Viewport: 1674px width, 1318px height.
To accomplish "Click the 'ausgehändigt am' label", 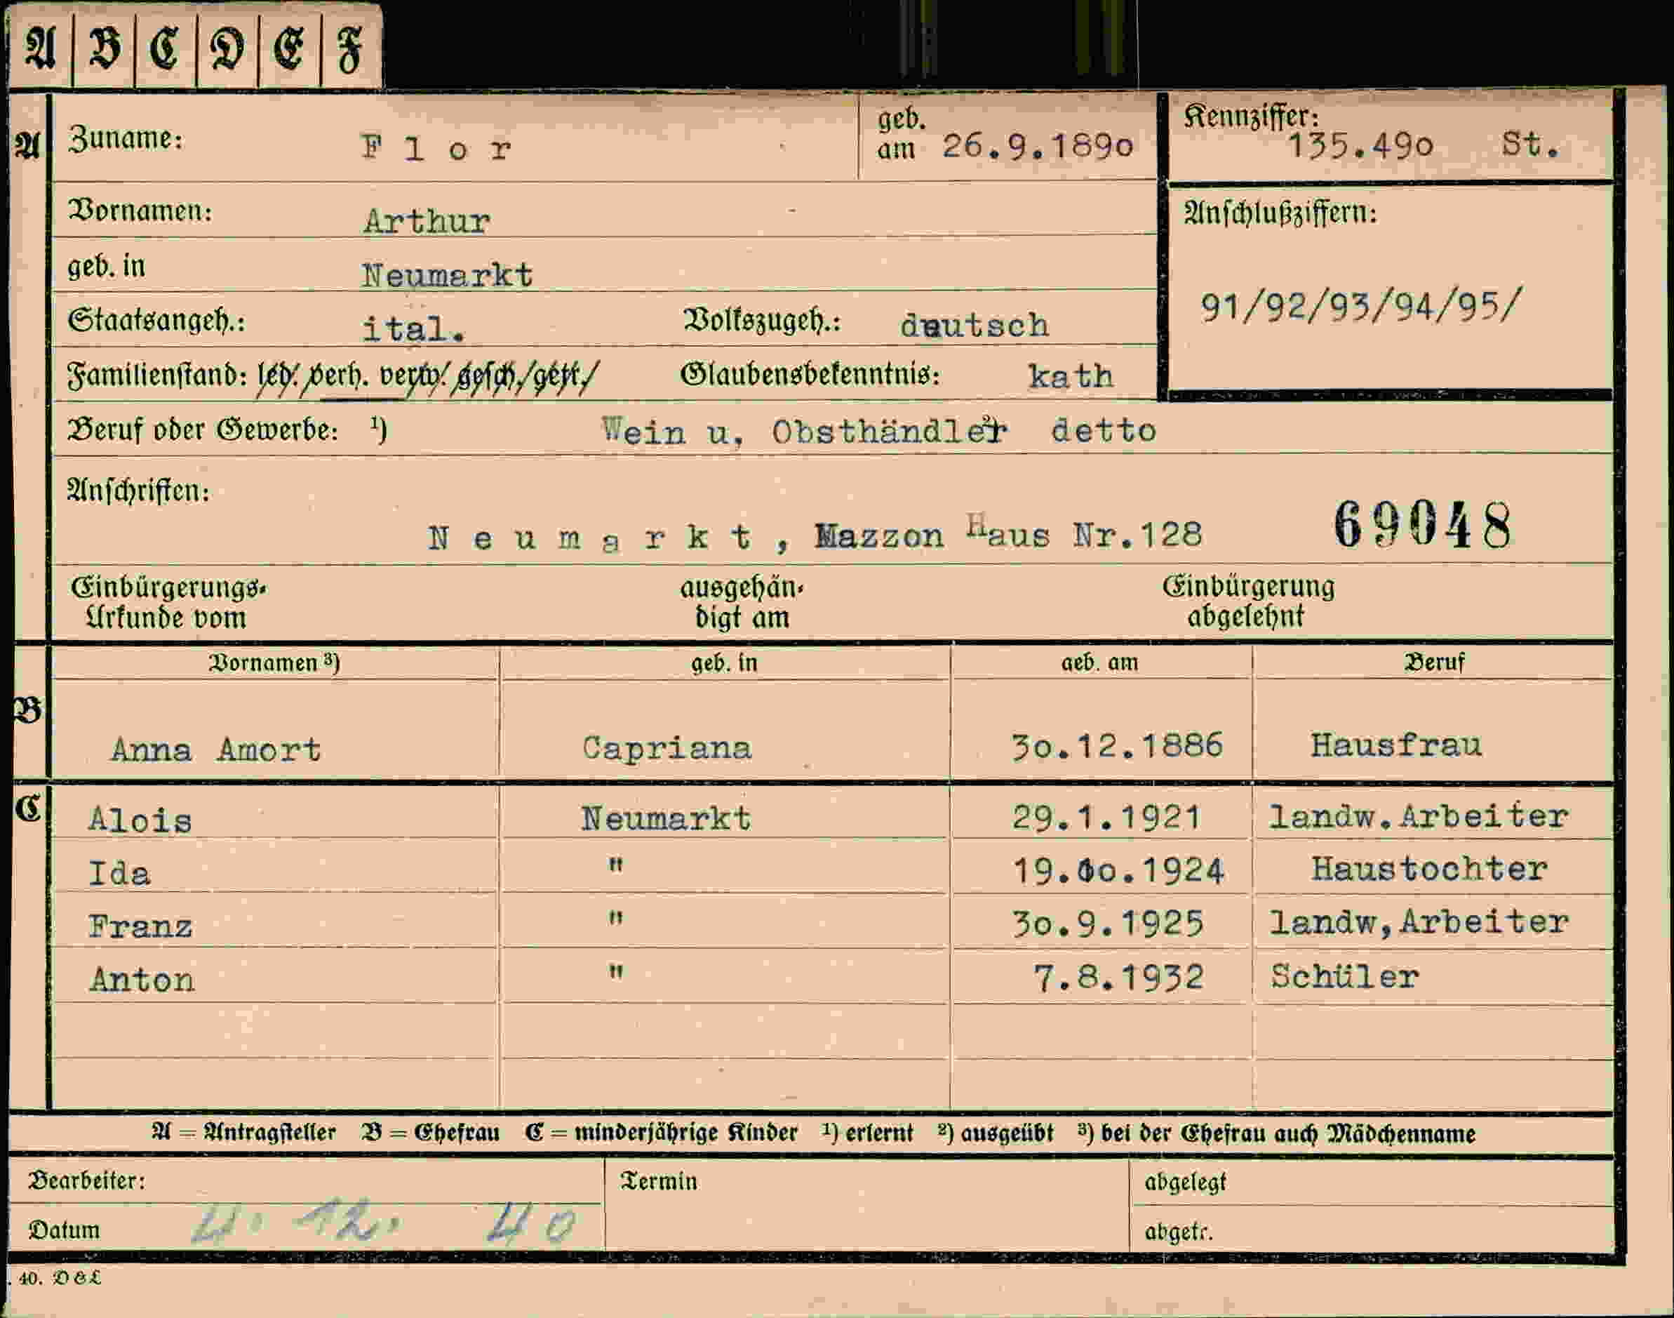I will [742, 603].
